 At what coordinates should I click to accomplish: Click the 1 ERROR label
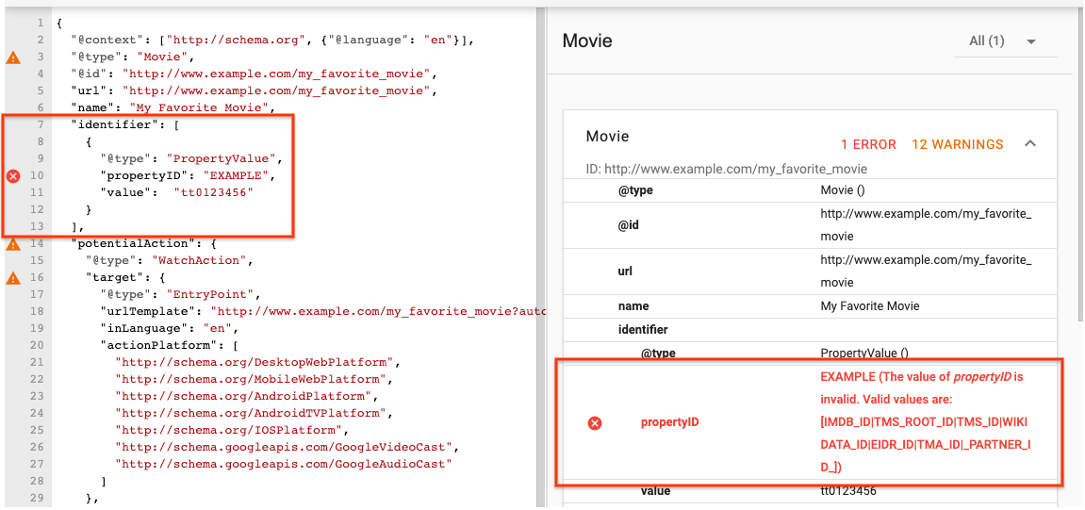tap(868, 144)
